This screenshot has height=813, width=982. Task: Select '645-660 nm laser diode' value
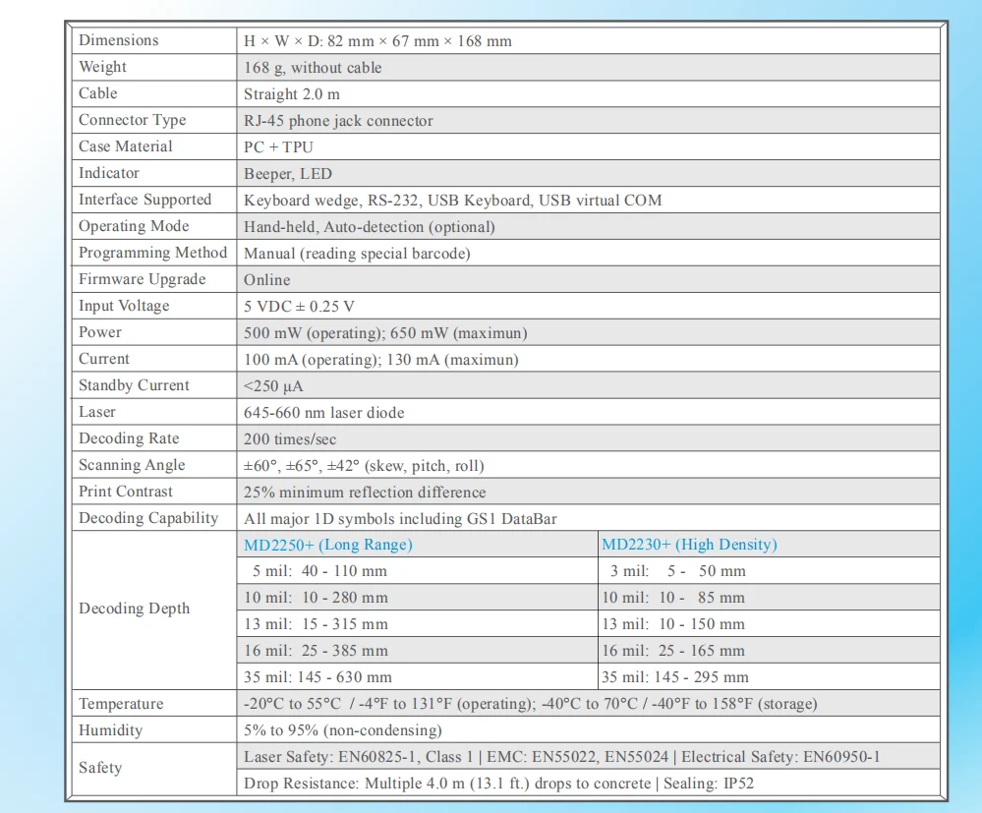[x=323, y=413]
